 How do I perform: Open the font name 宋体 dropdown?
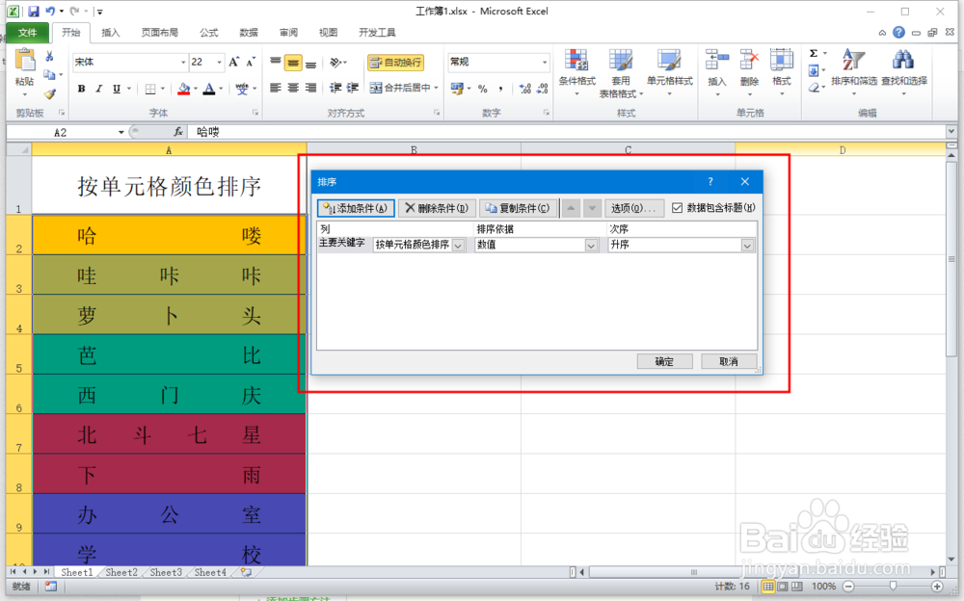(x=183, y=62)
